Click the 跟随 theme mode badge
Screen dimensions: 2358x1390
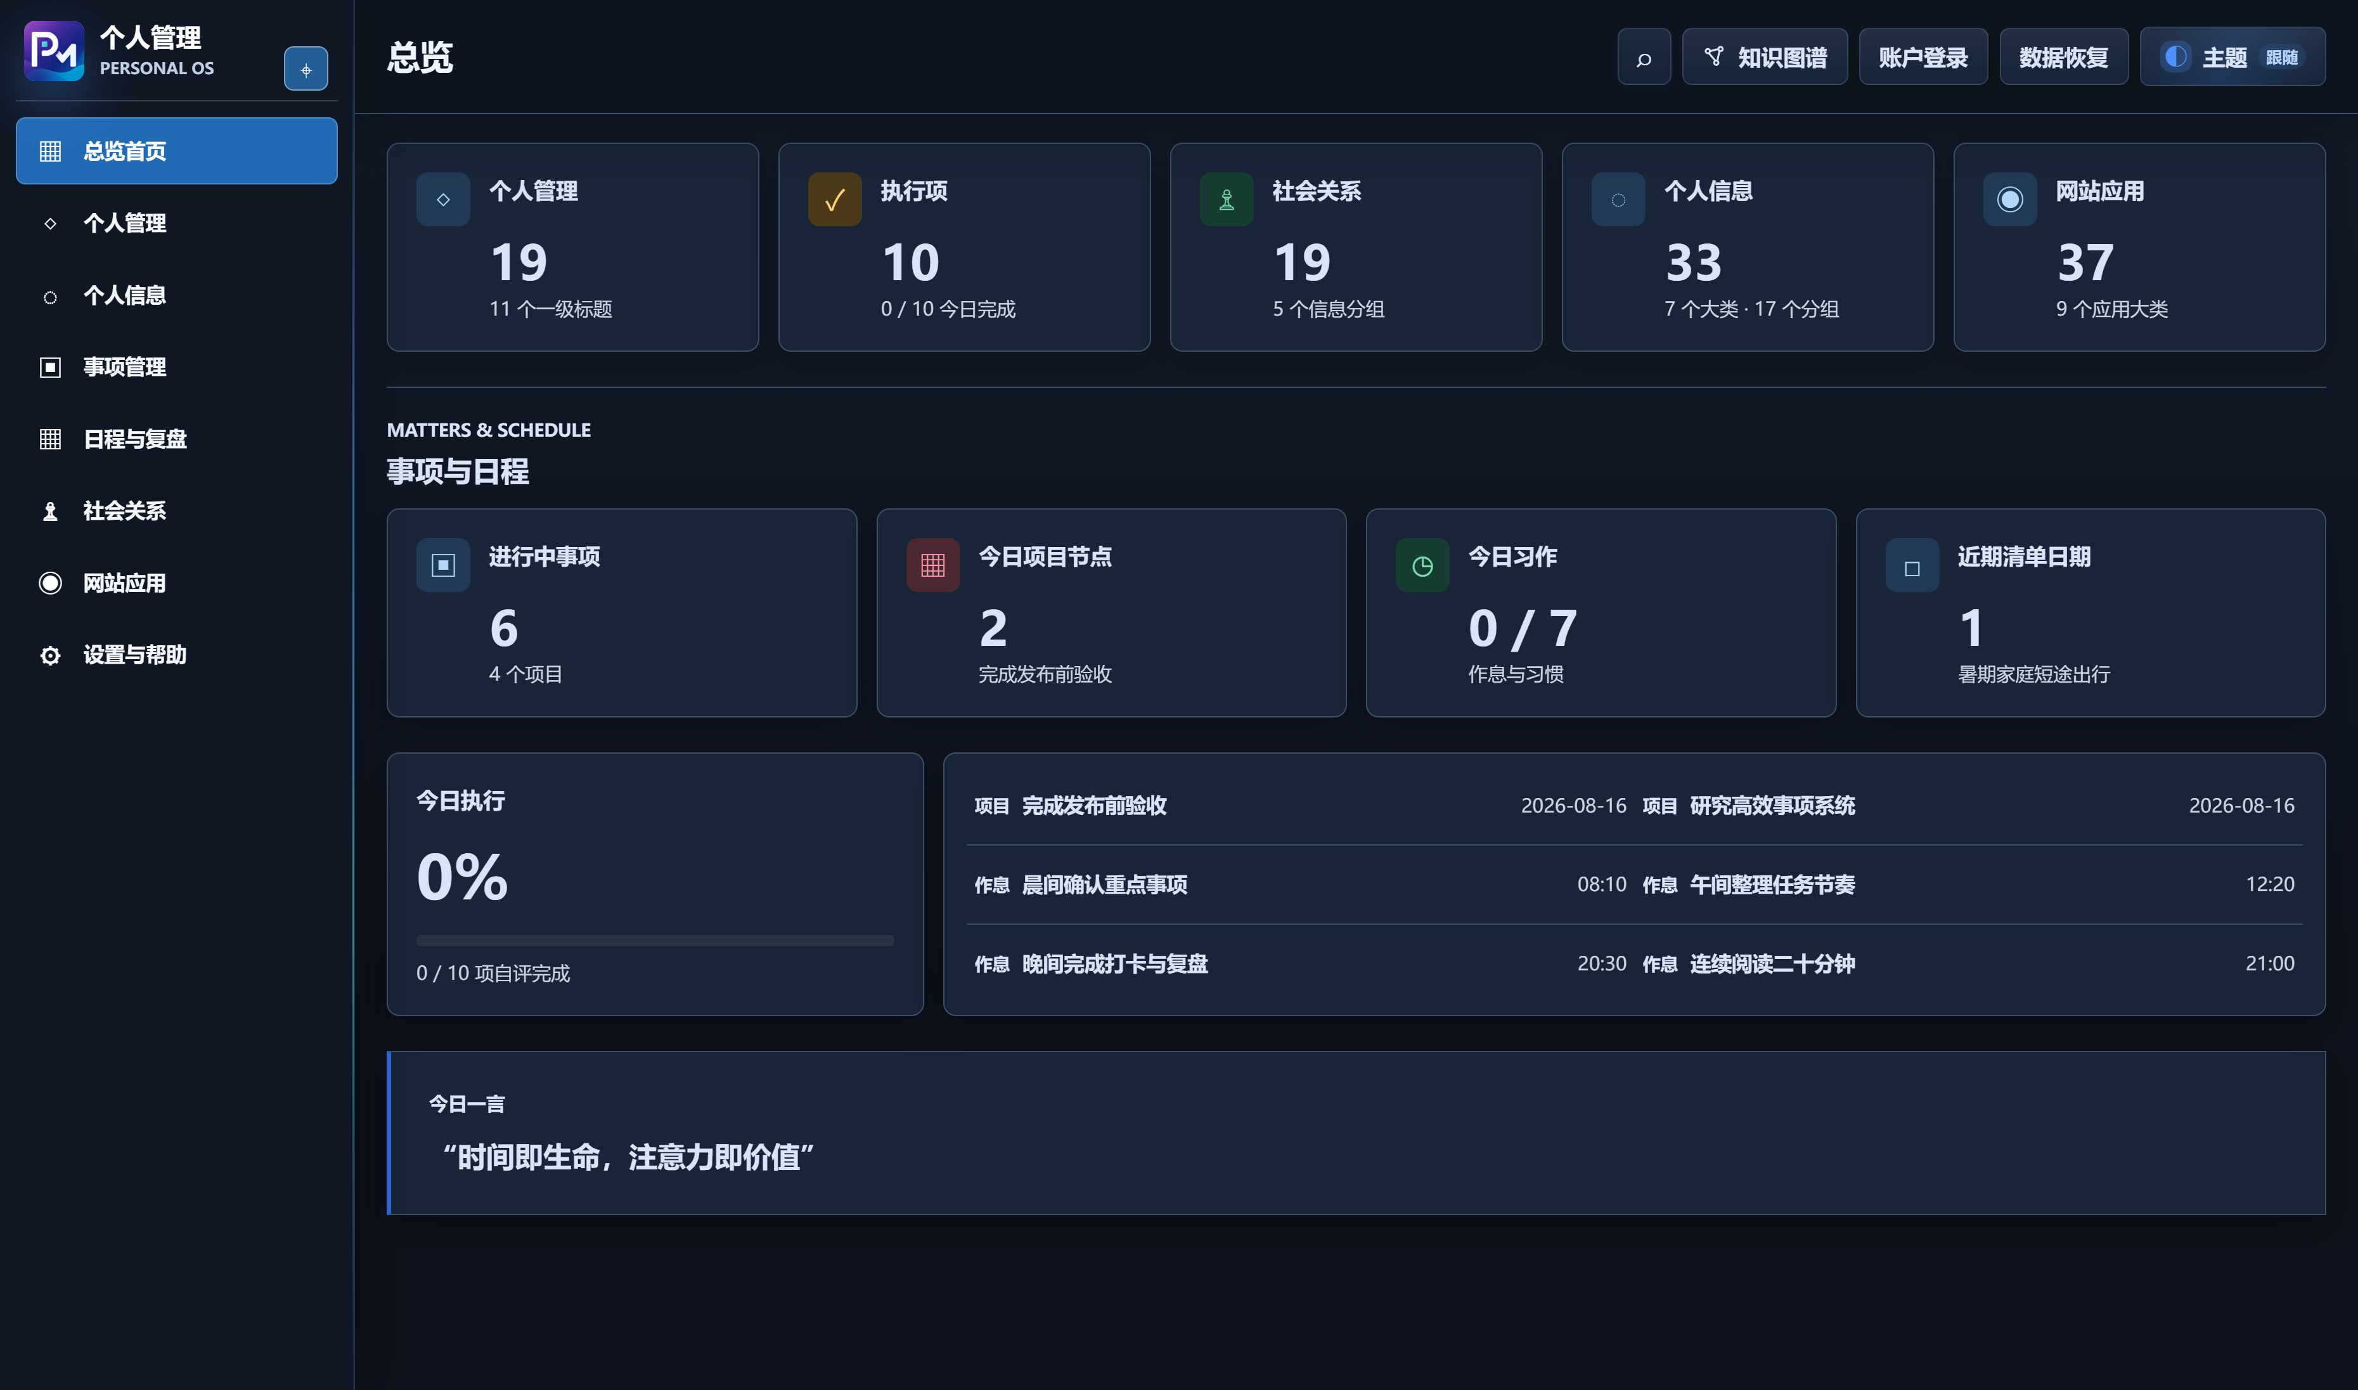(2282, 58)
